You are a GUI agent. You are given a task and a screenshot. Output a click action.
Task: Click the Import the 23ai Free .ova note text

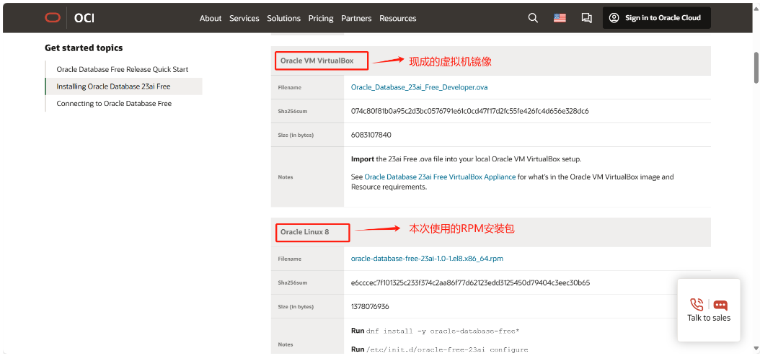466,159
